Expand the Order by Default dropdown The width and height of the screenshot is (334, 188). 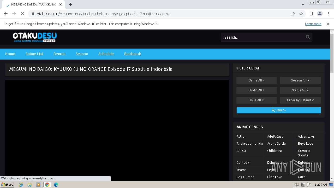(300, 100)
